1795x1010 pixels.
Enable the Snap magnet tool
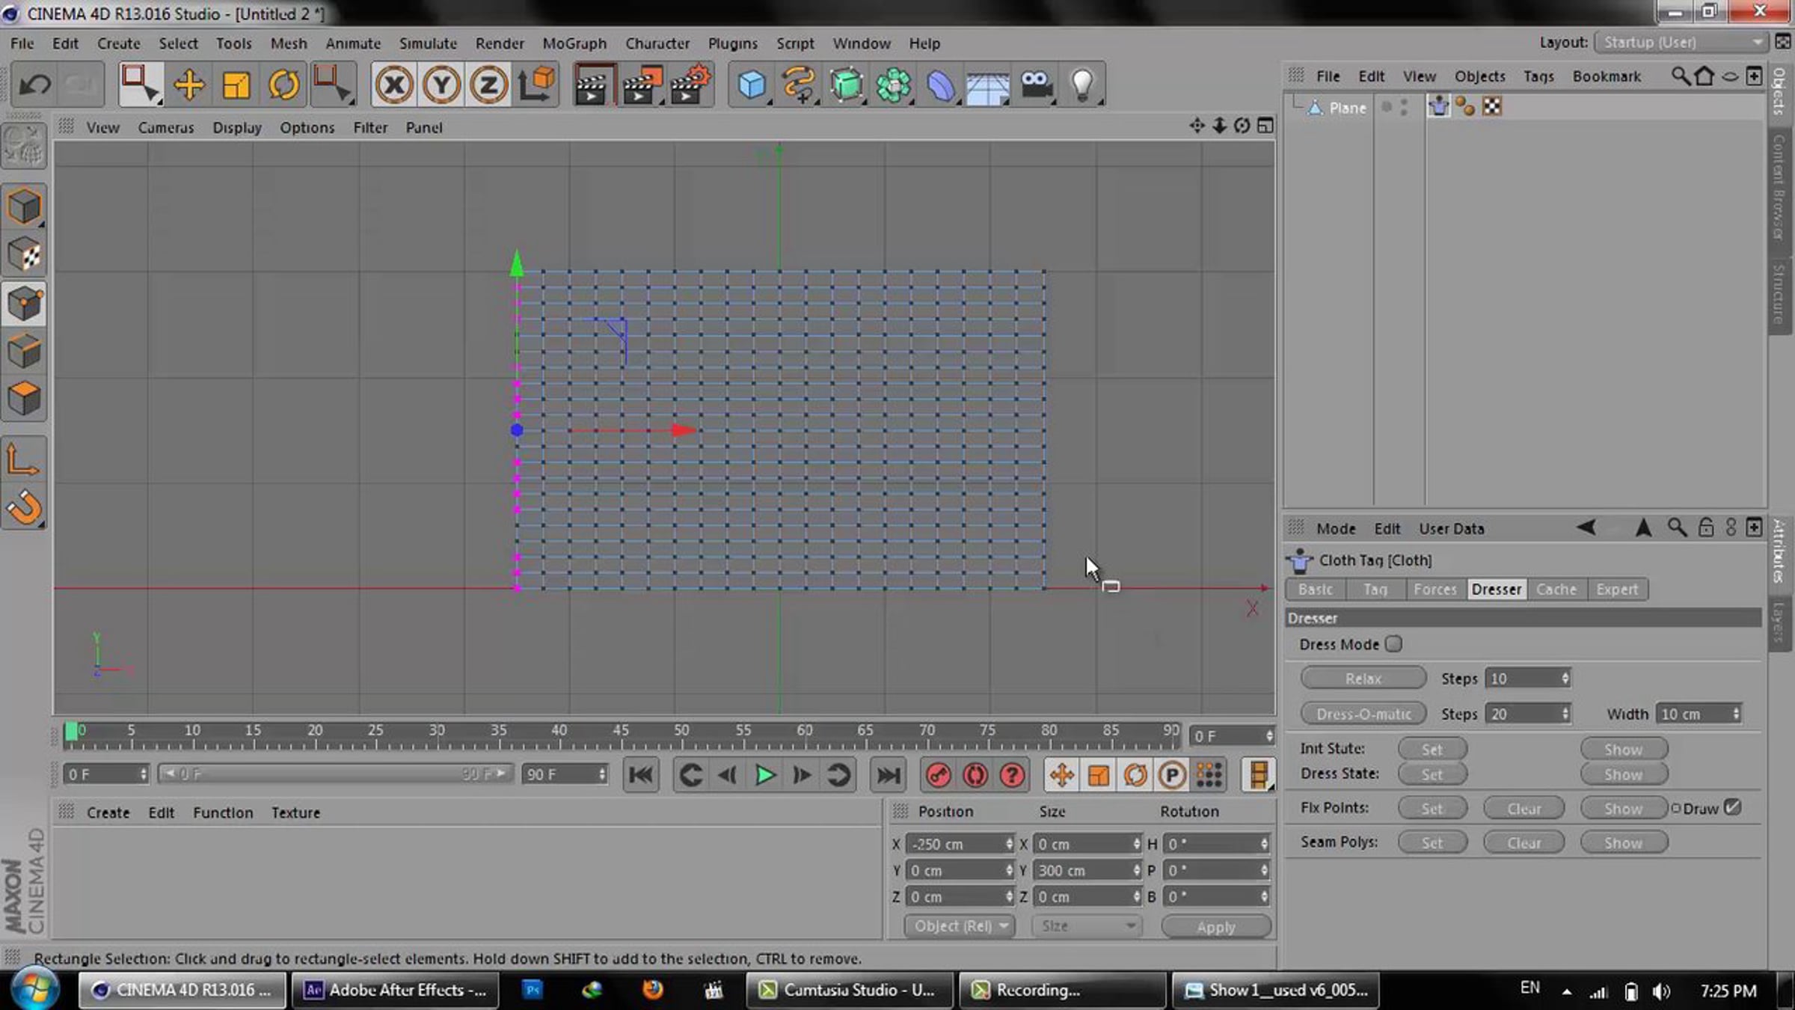[24, 508]
